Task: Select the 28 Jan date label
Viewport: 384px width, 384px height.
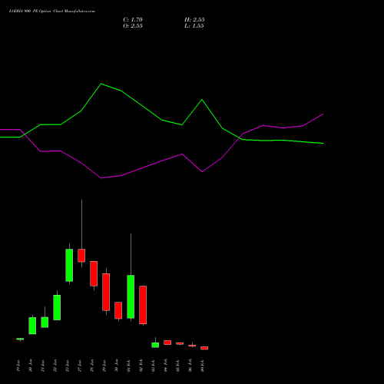Action: tap(92, 366)
